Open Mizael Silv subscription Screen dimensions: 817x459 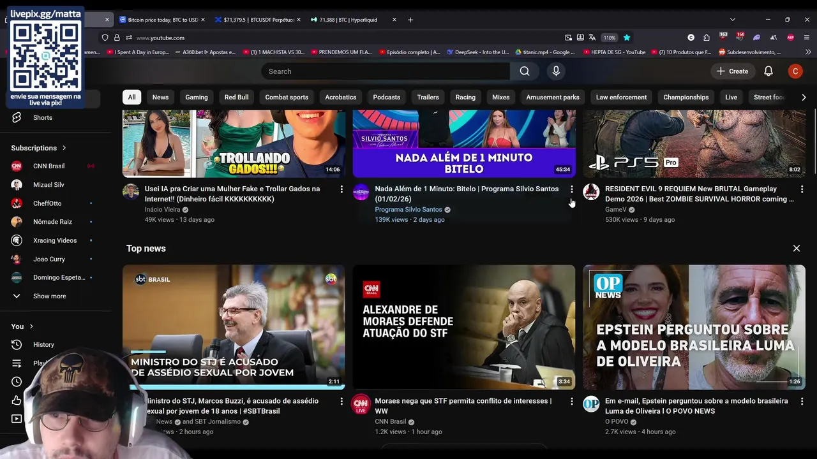point(49,185)
